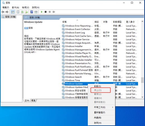Click gear icon of Windows Management Instrumentation
Viewport: 145px width, 126px height.
pyautogui.click(x=63, y=50)
